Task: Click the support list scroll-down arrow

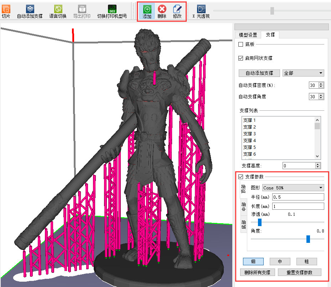Action: click(x=317, y=156)
